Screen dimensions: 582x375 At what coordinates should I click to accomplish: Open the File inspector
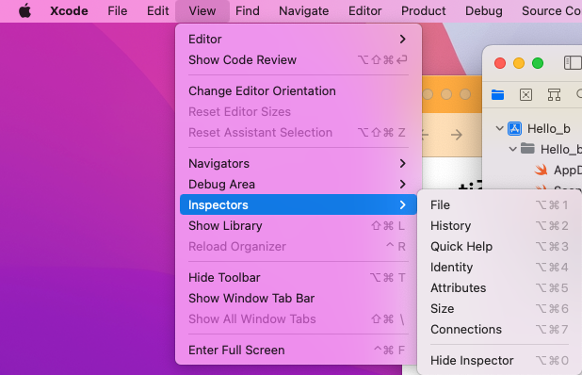click(x=499, y=205)
